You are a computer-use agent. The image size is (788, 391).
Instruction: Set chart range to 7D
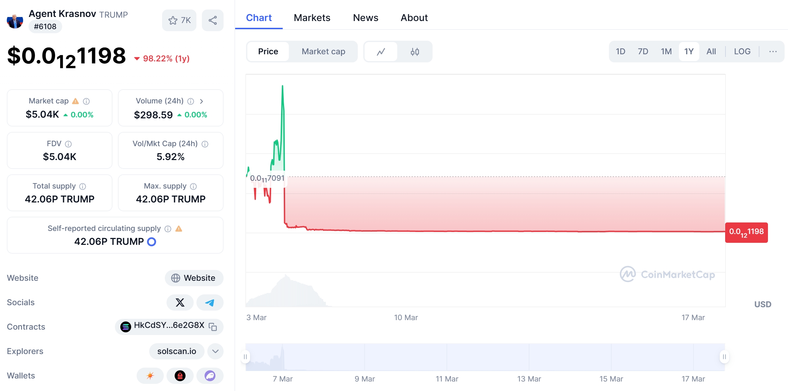[x=643, y=52]
